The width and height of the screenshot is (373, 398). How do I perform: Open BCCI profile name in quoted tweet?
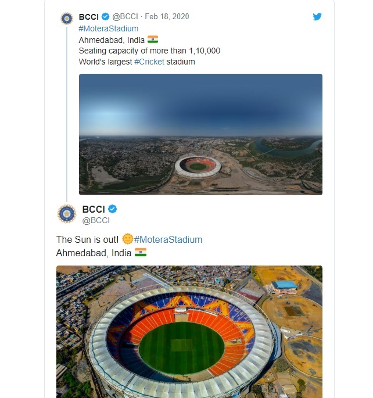88,17
